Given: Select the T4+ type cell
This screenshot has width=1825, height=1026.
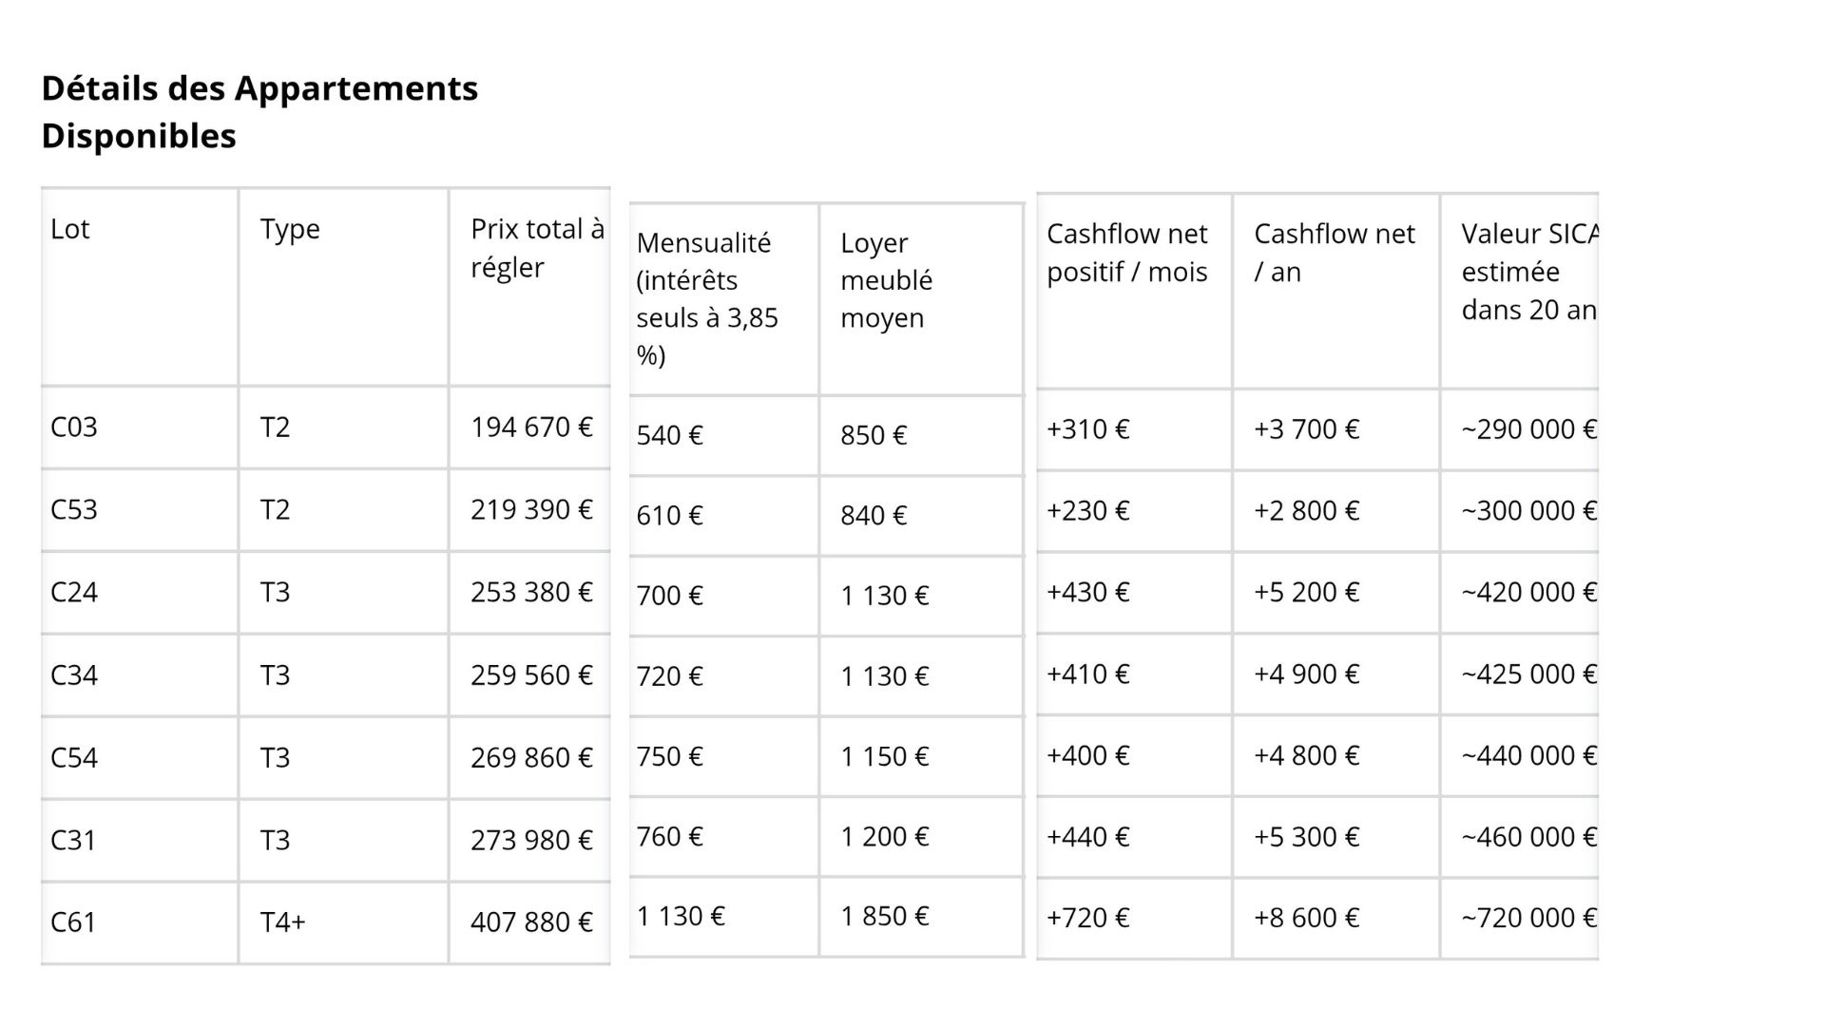Looking at the screenshot, I should [283, 922].
